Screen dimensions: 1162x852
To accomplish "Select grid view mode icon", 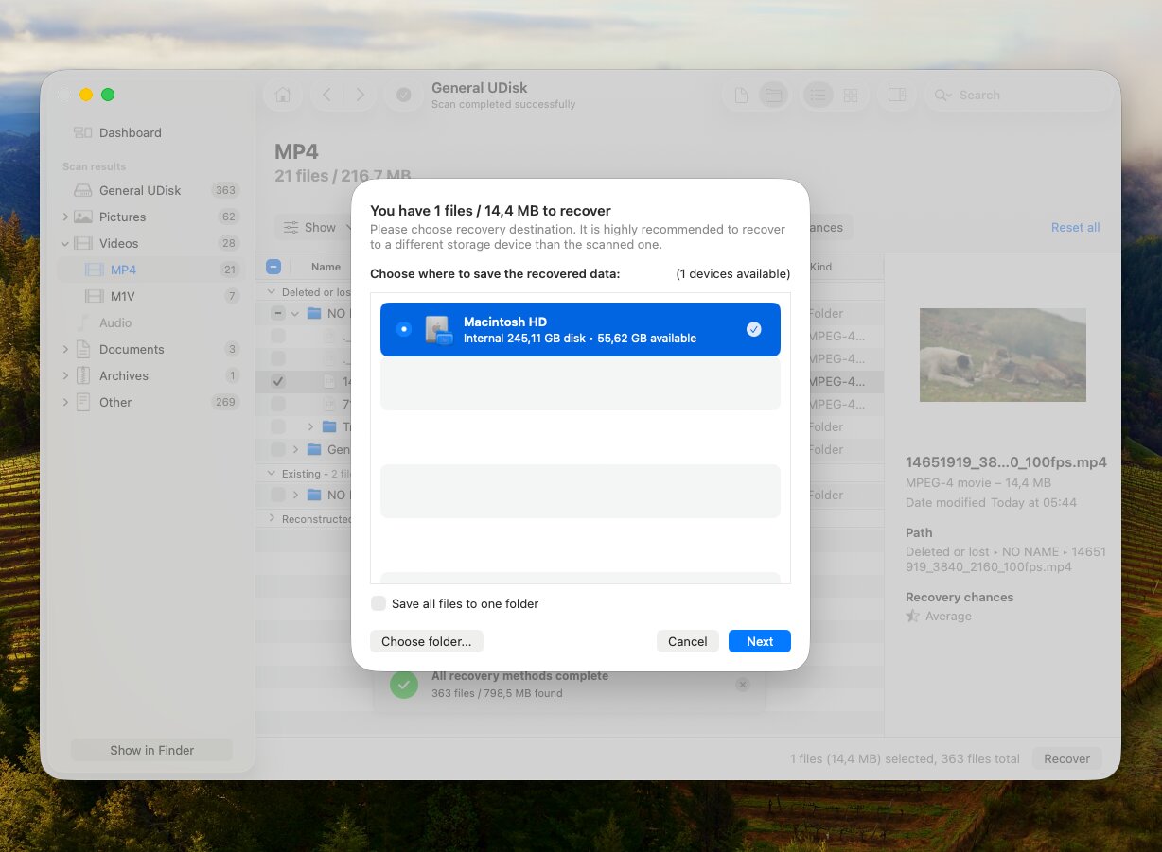I will click(x=851, y=95).
